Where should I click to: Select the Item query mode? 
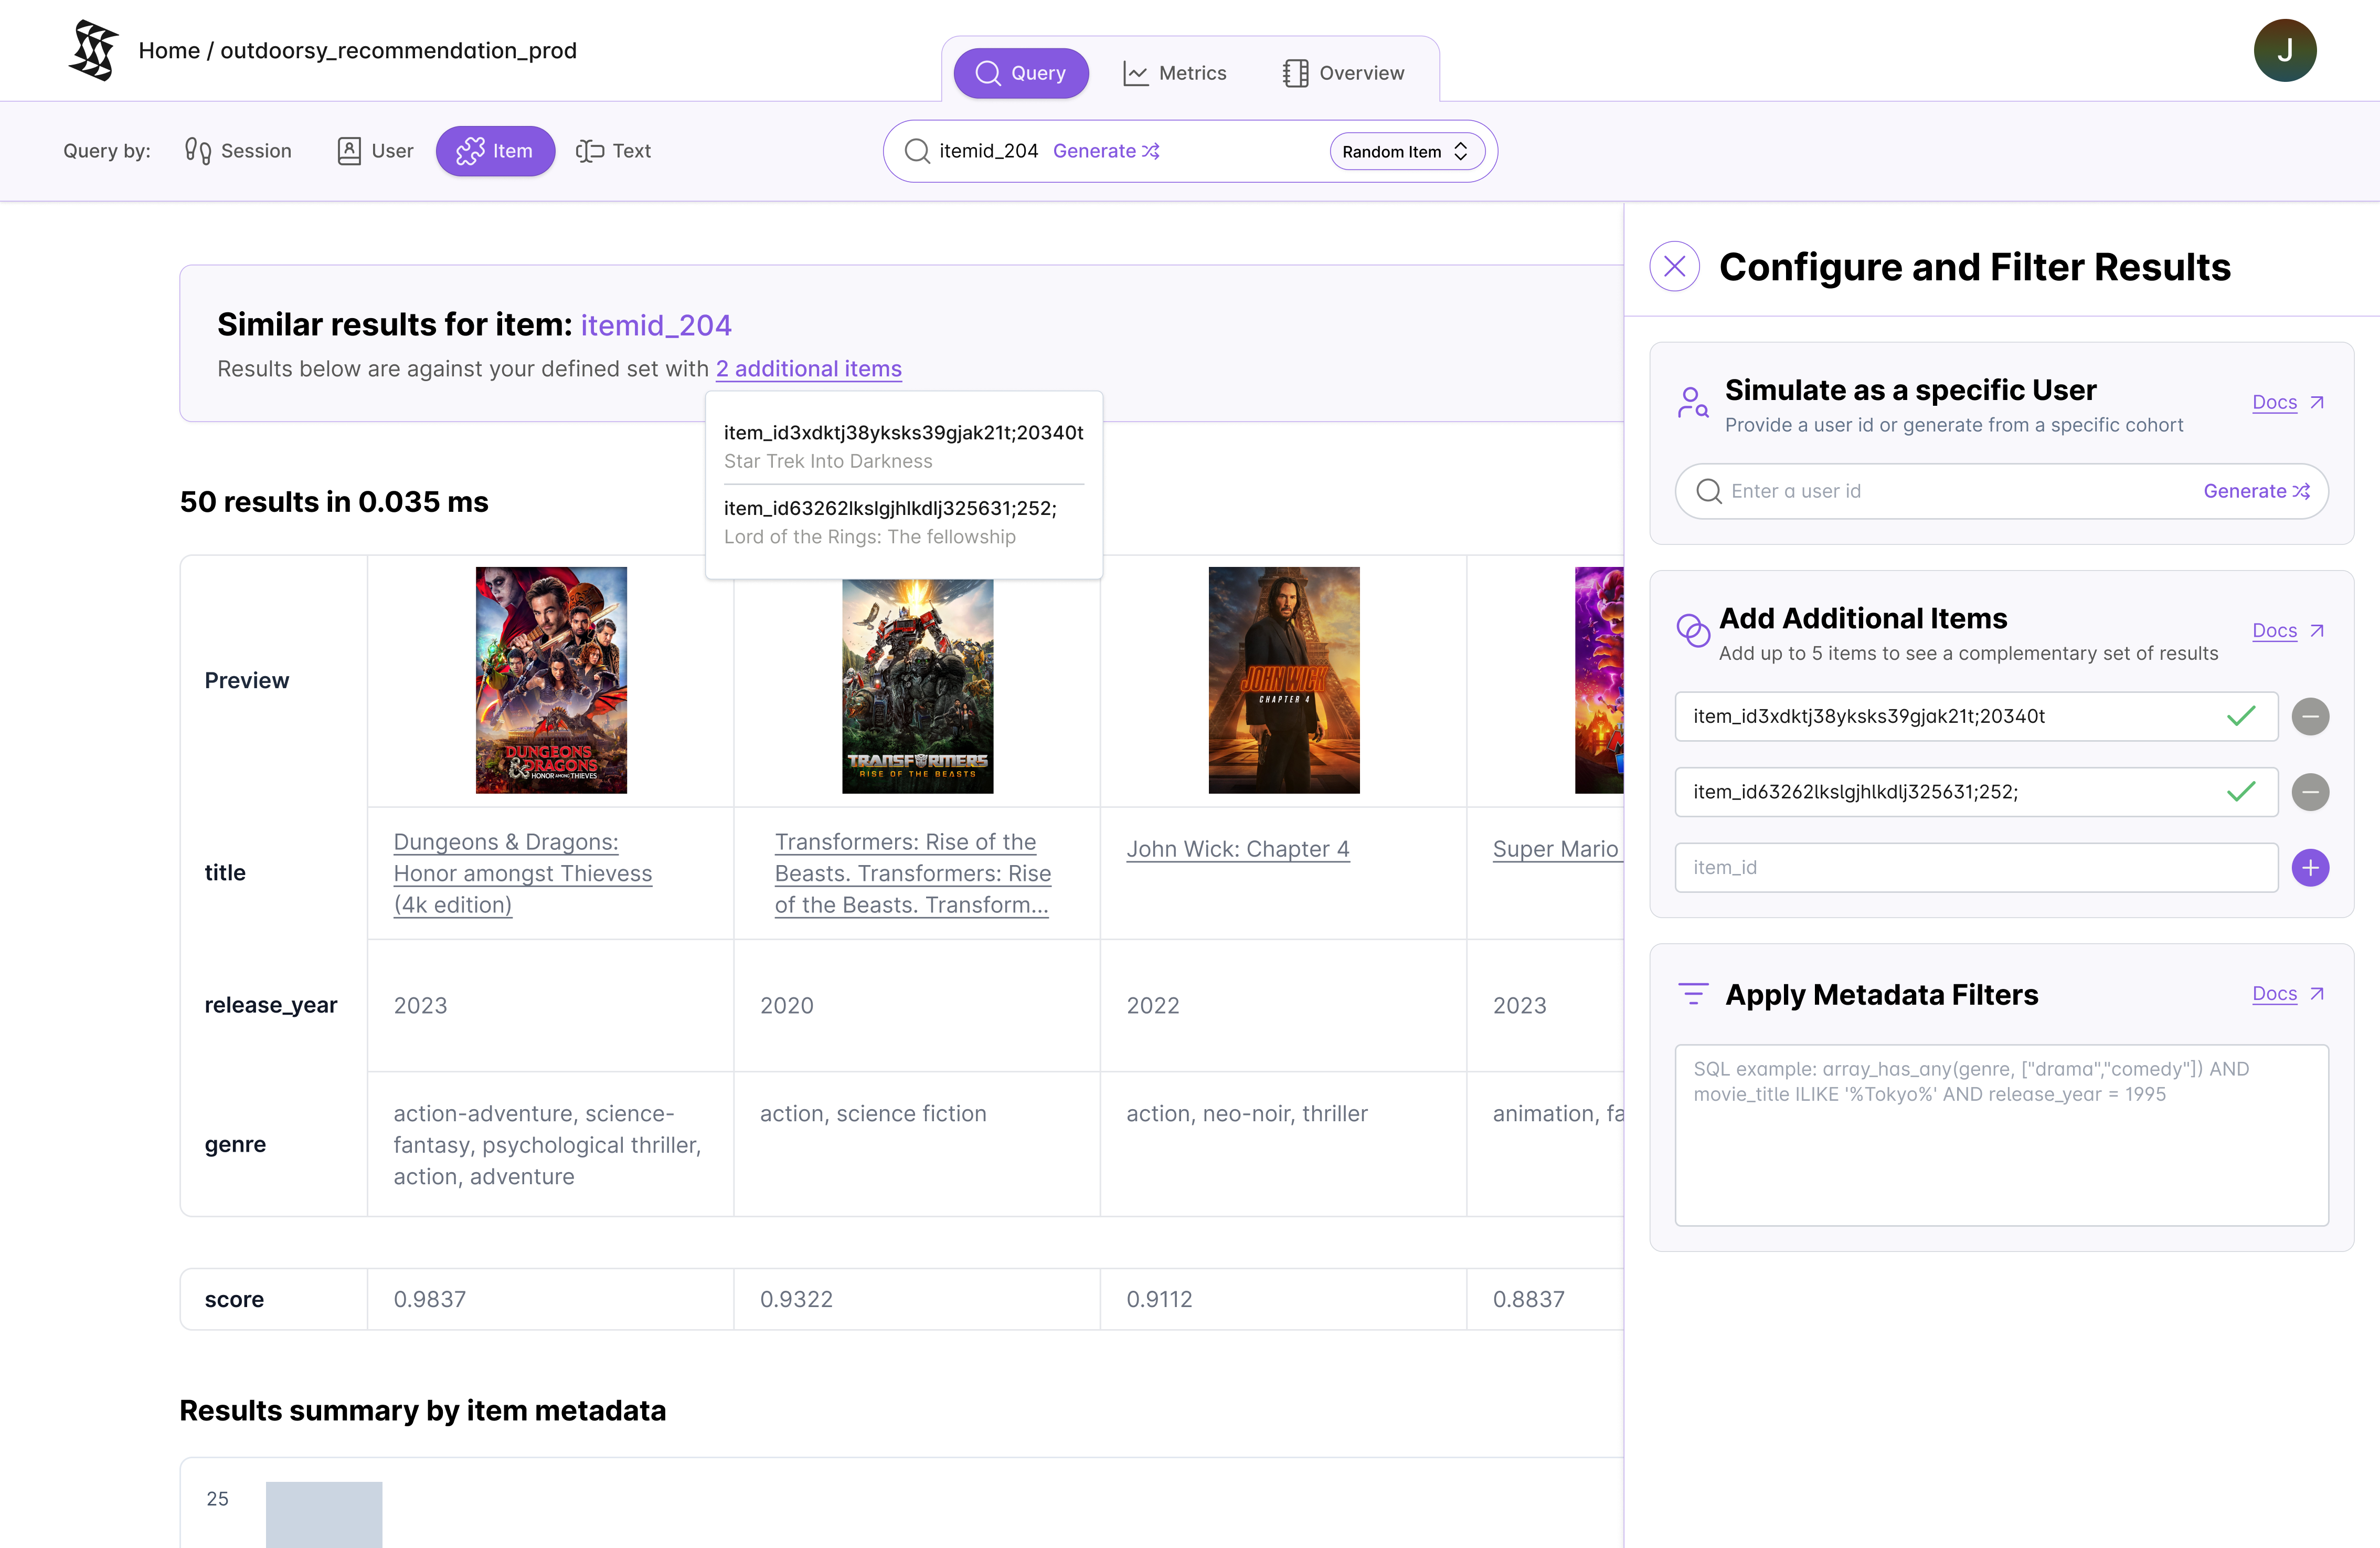pos(495,151)
